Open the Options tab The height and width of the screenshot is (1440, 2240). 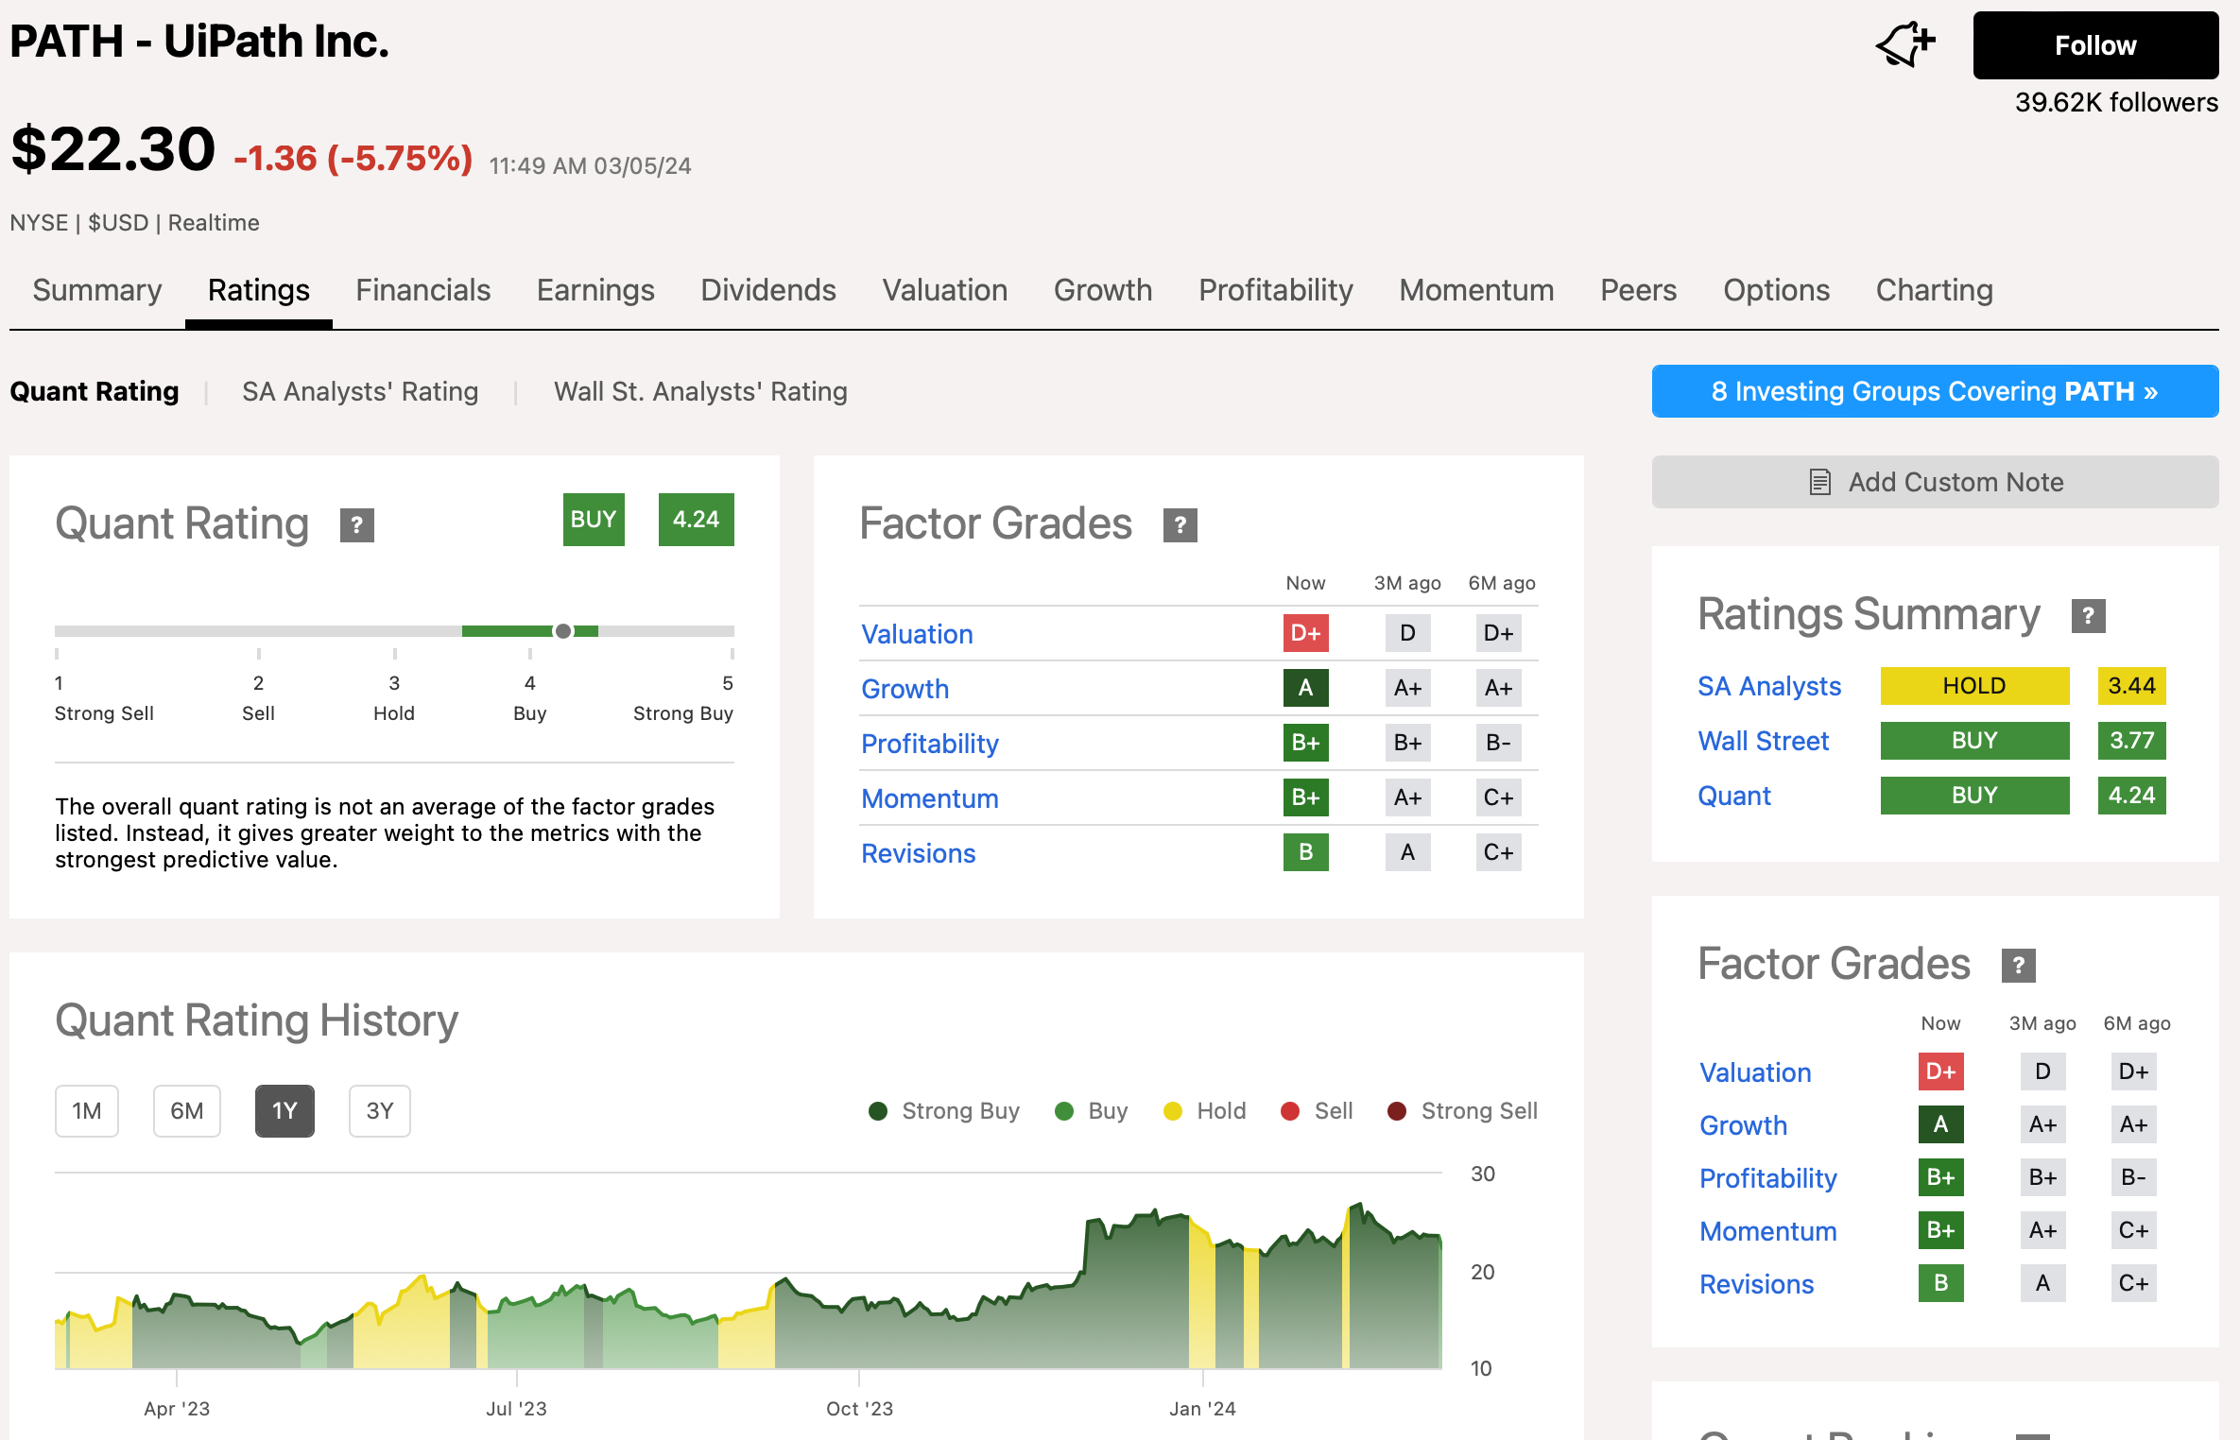click(x=1777, y=290)
